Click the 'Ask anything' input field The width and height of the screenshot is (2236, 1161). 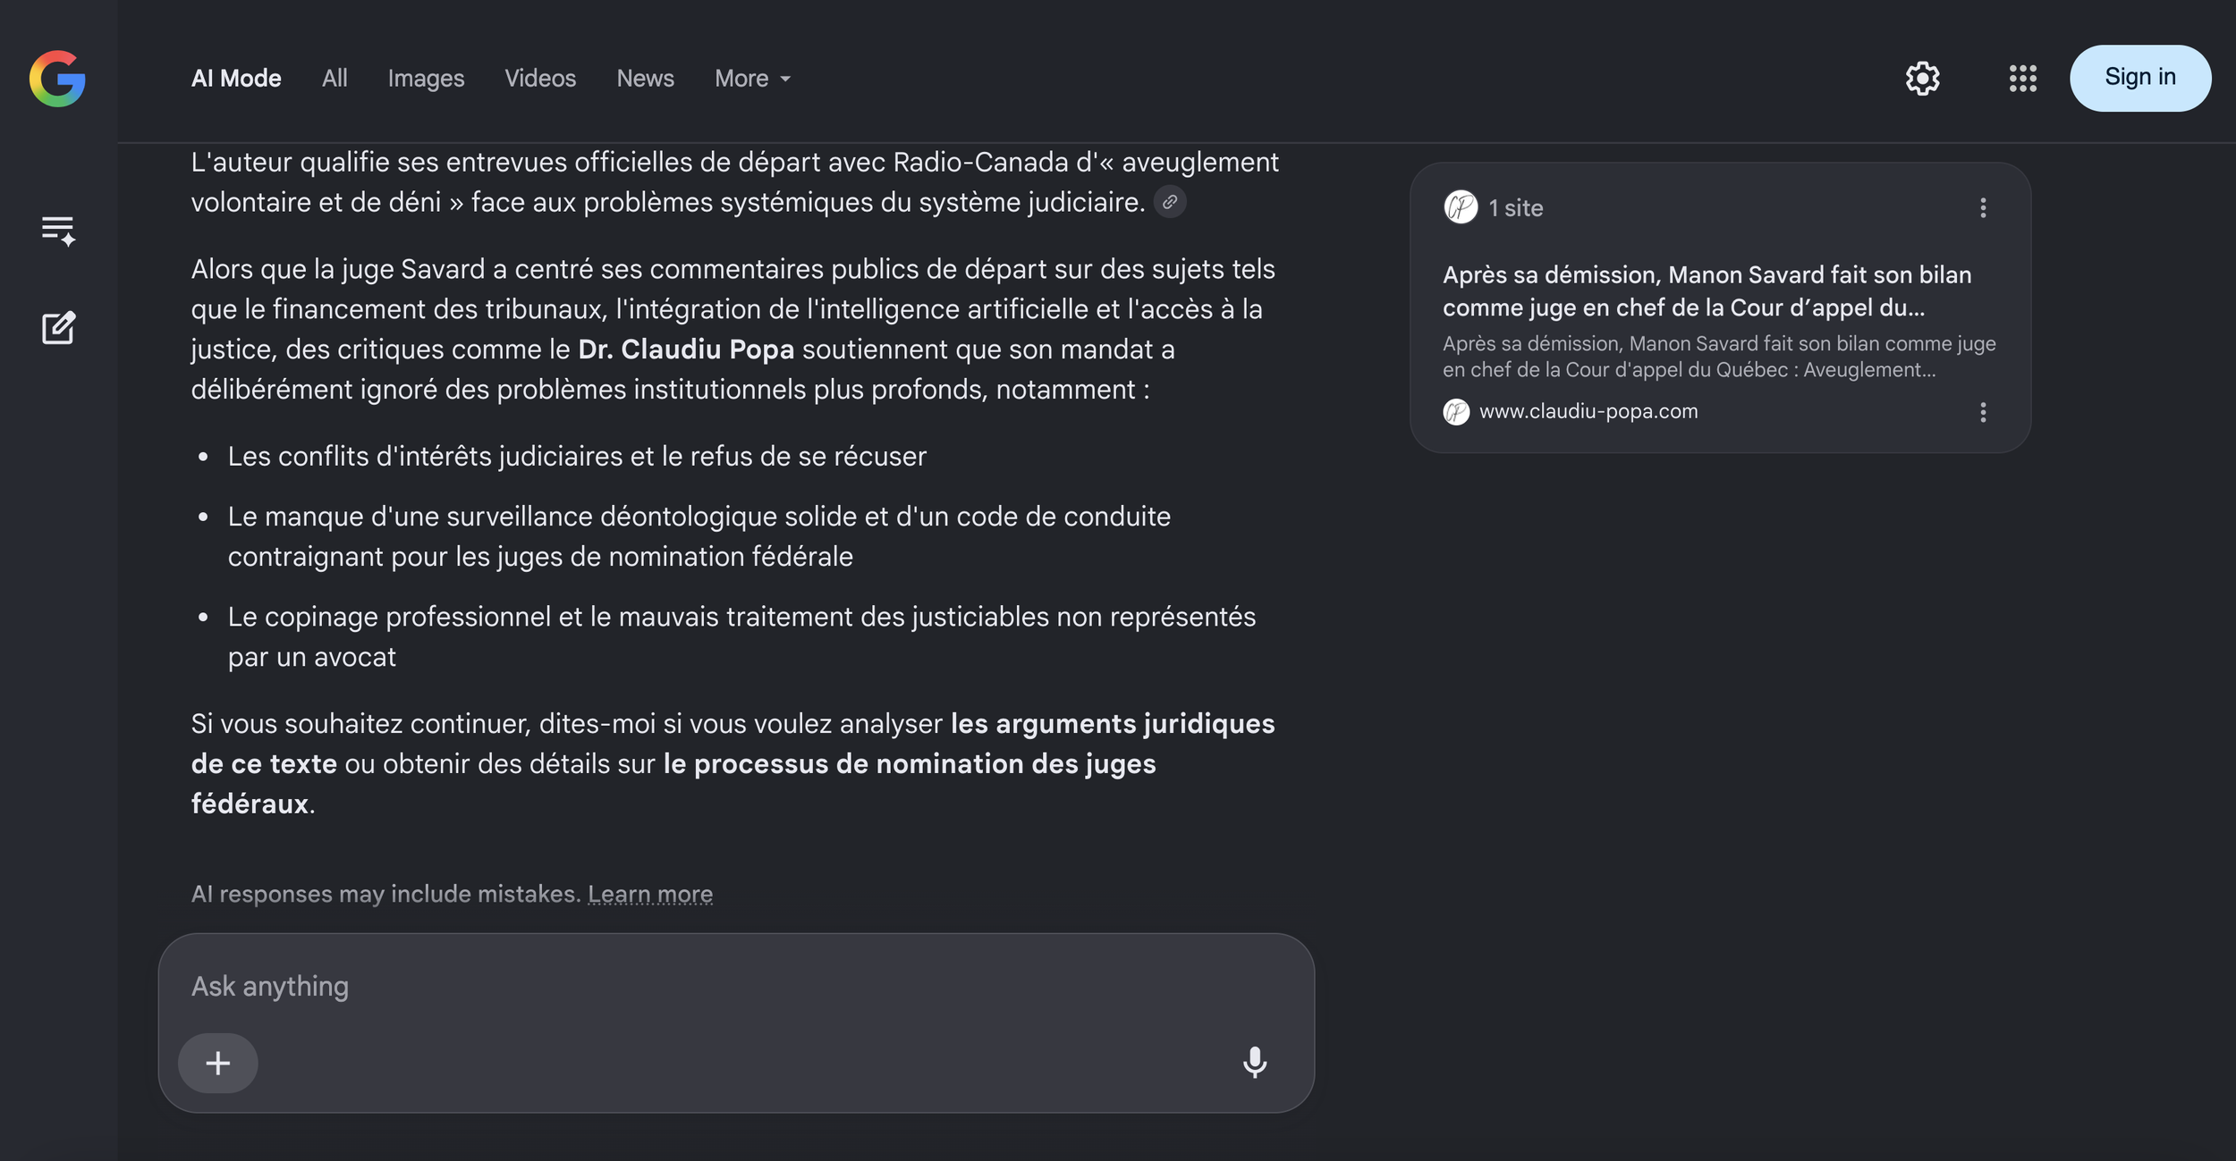click(736, 986)
